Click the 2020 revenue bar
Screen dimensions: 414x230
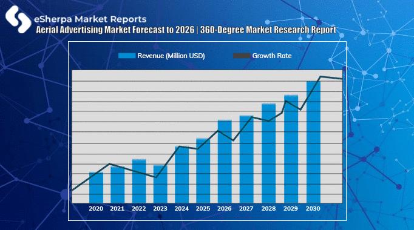pos(96,188)
